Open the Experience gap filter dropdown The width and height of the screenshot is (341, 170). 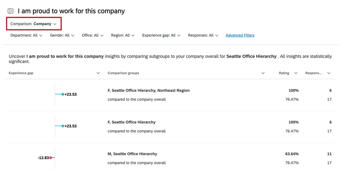click(x=161, y=35)
